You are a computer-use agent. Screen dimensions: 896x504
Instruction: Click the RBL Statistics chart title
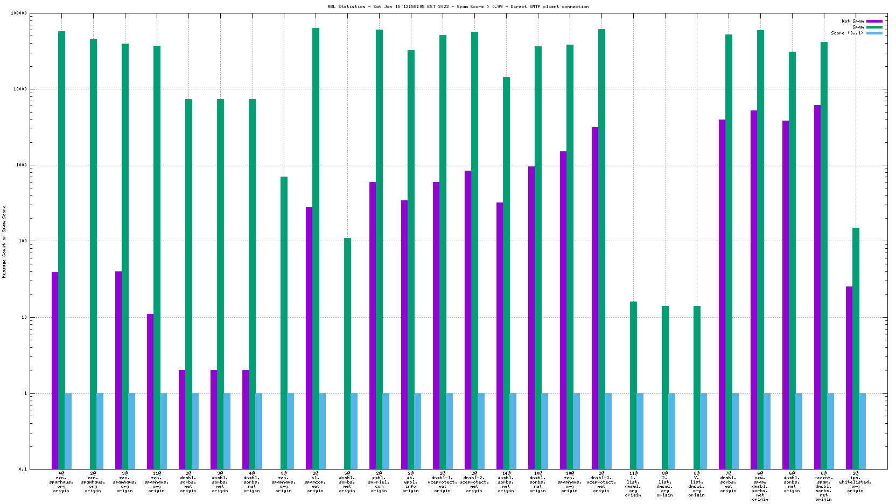[458, 6]
